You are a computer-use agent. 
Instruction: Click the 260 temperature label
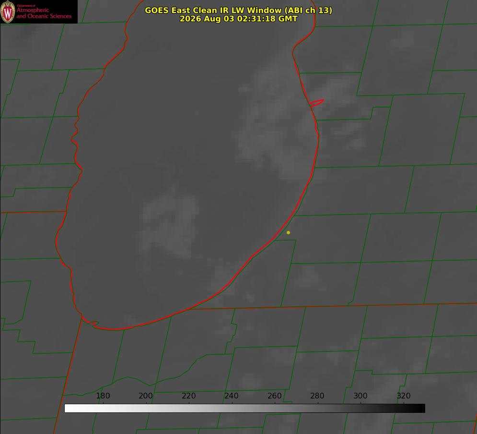coord(274,396)
